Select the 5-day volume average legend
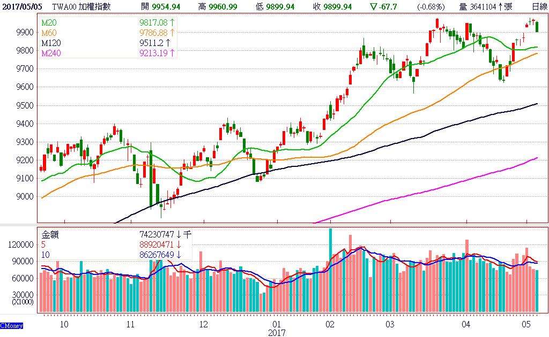Screen dimensions: 549x337 [43, 244]
